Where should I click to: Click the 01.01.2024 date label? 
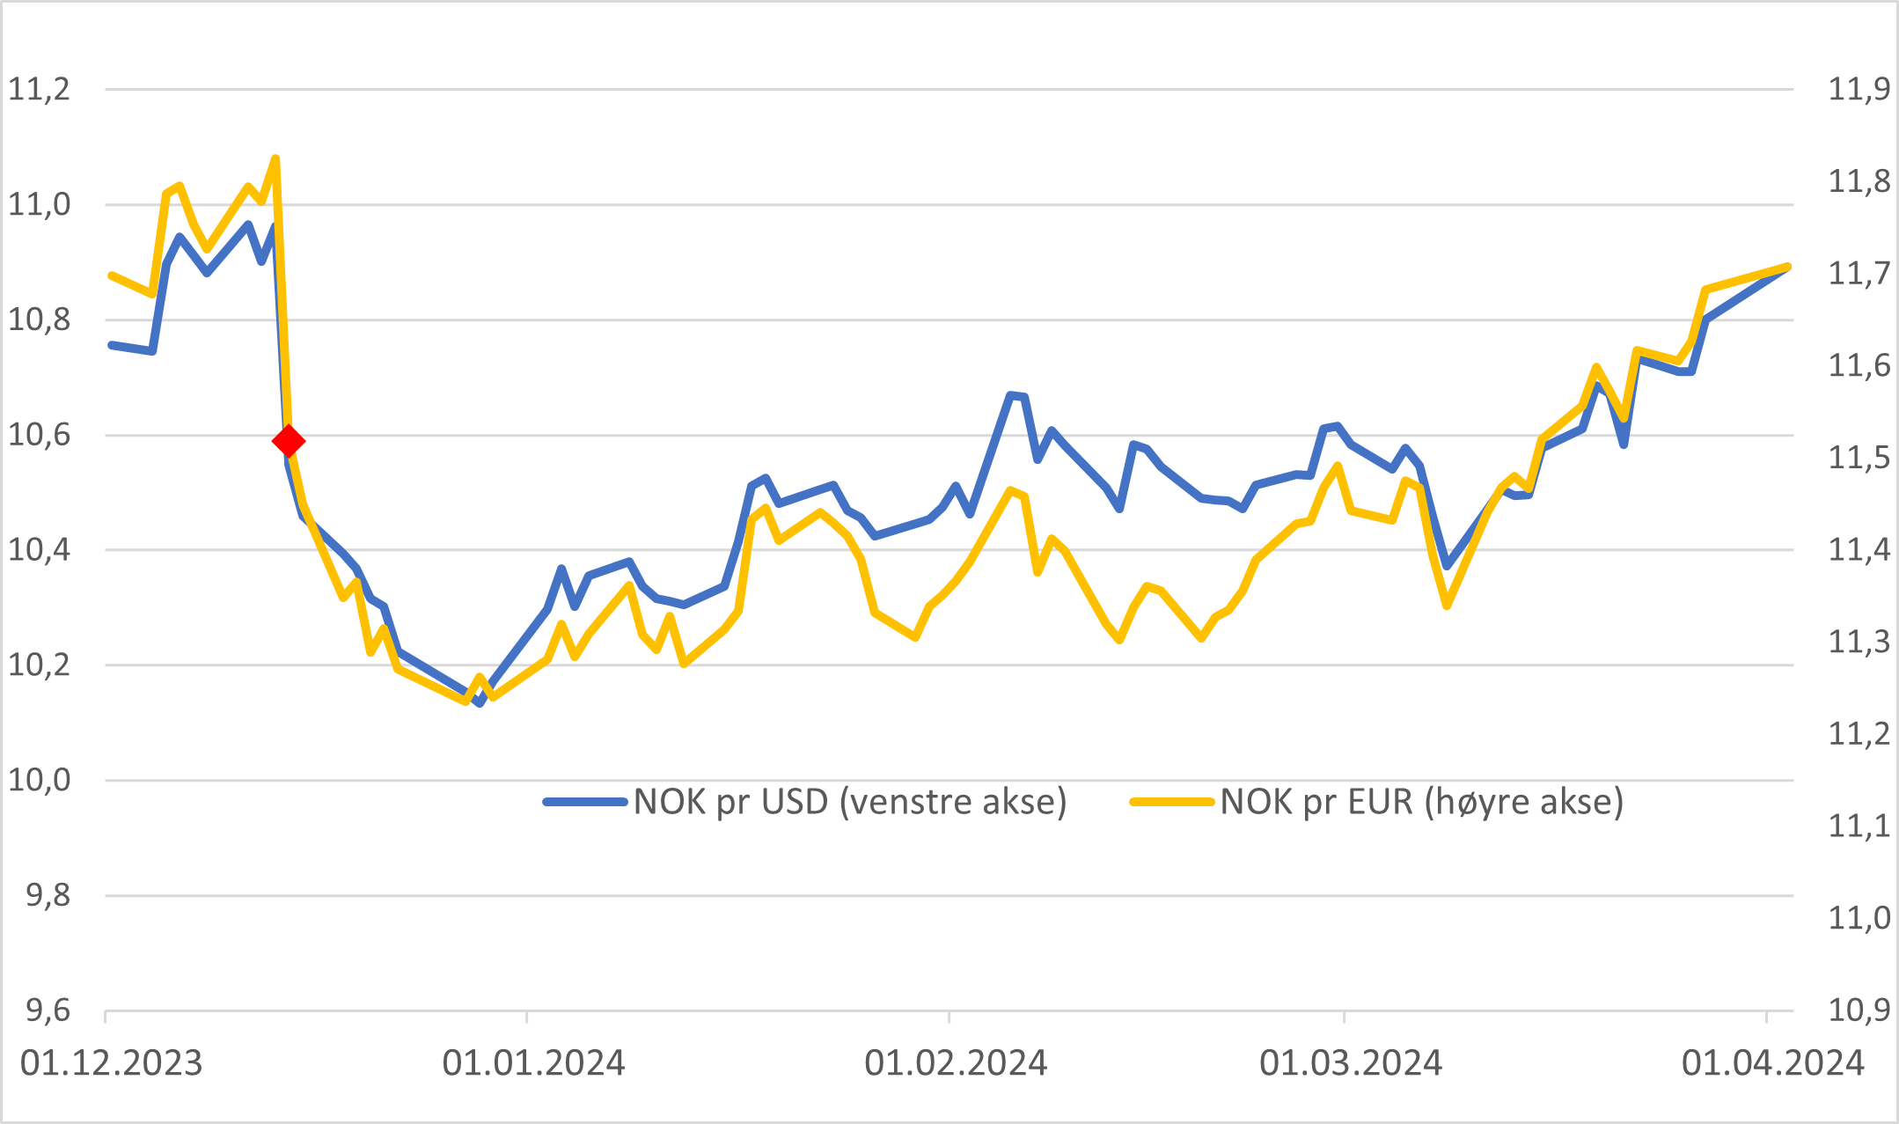[x=533, y=1063]
